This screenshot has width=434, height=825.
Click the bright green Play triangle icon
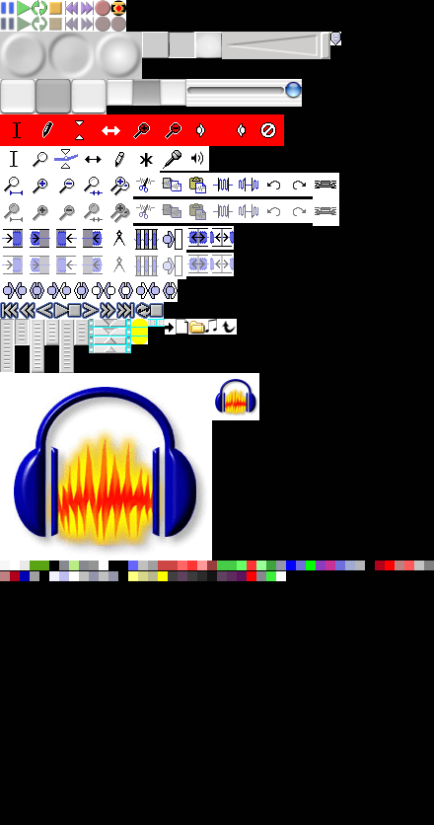click(x=24, y=8)
